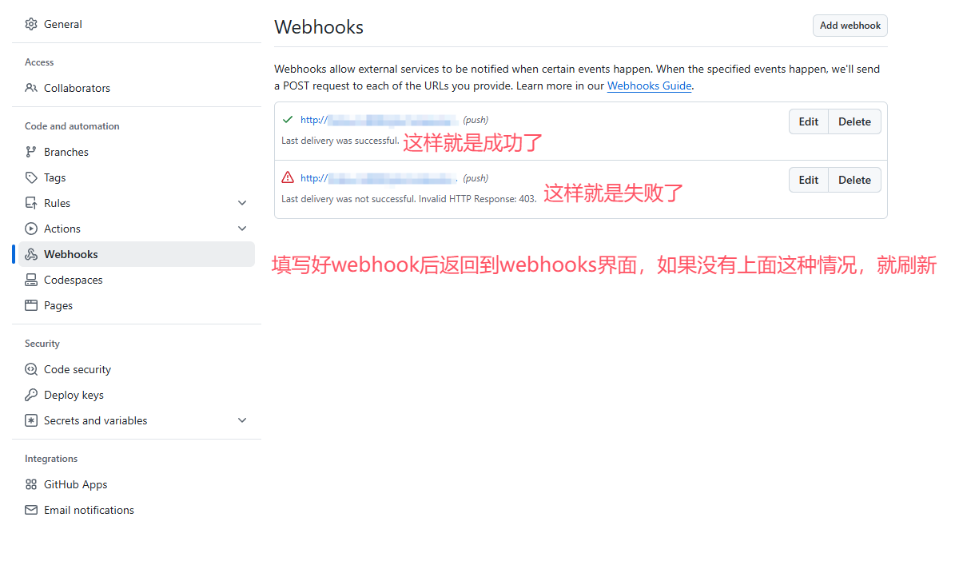Viewport: 963px width, 569px height.
Task: Click the General gear icon
Action: click(x=31, y=24)
